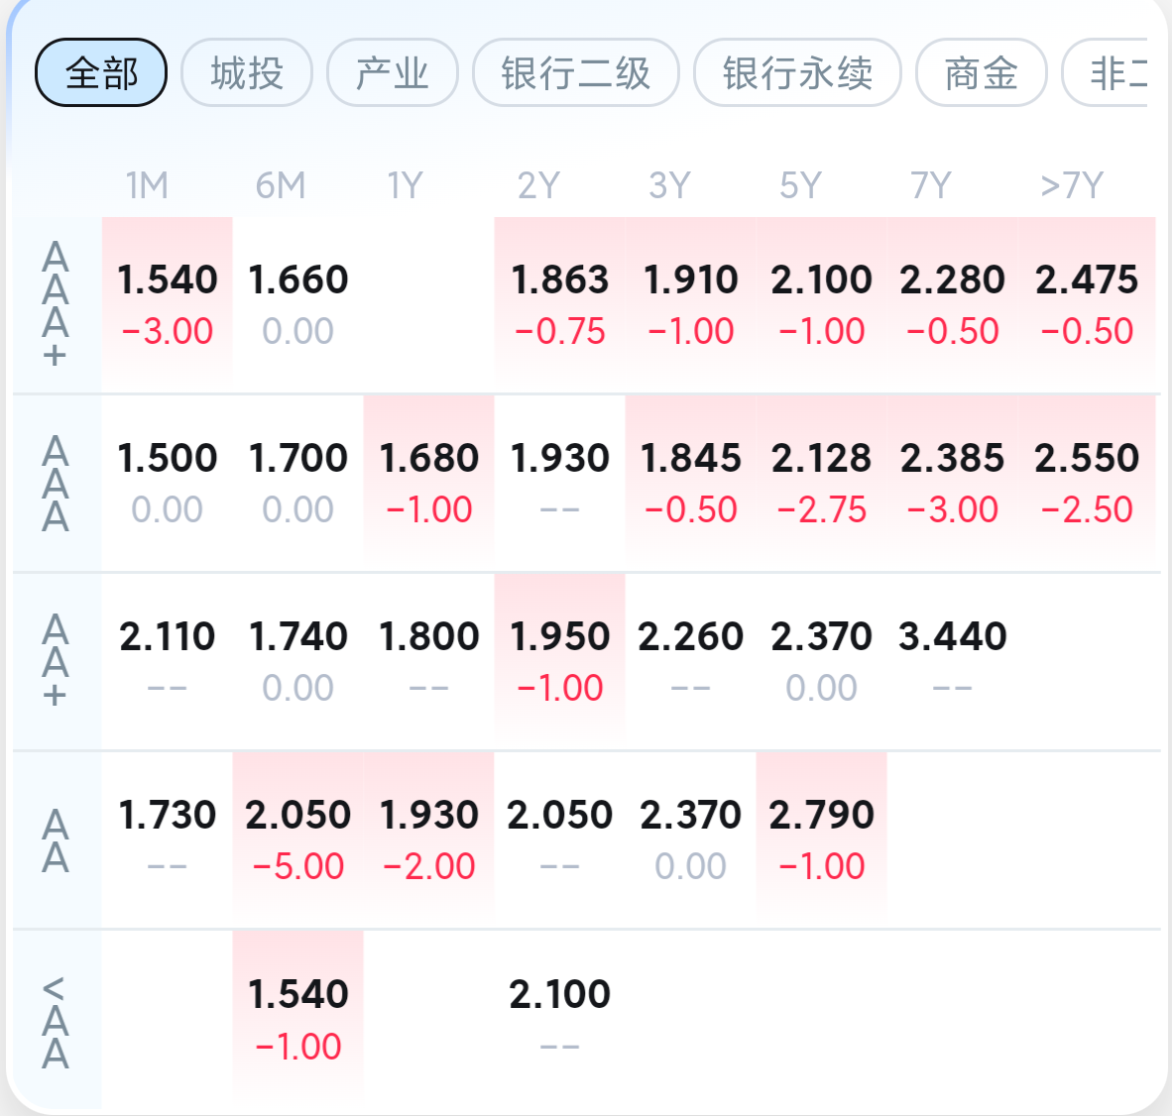Select AA 6M cell with -5.00 change
Screen dimensions: 1172x1116
pyautogui.click(x=298, y=840)
